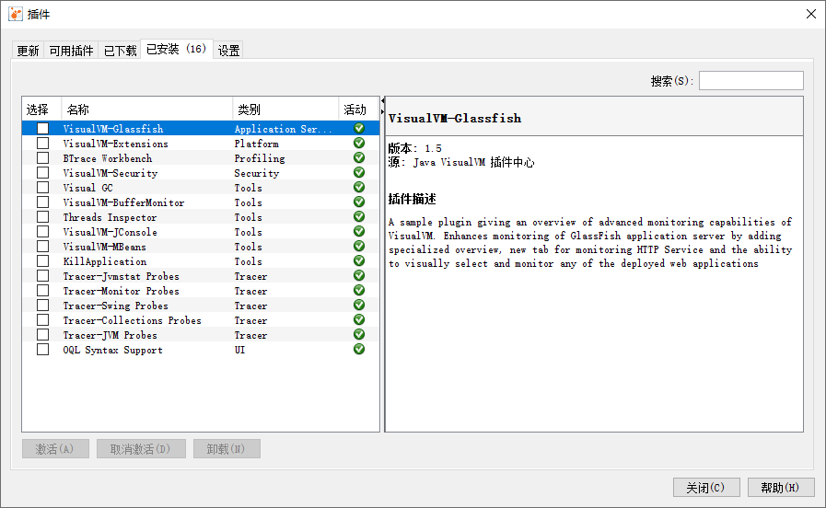Click the green active icon for Threads Inspector
The image size is (826, 508).
pos(359,217)
